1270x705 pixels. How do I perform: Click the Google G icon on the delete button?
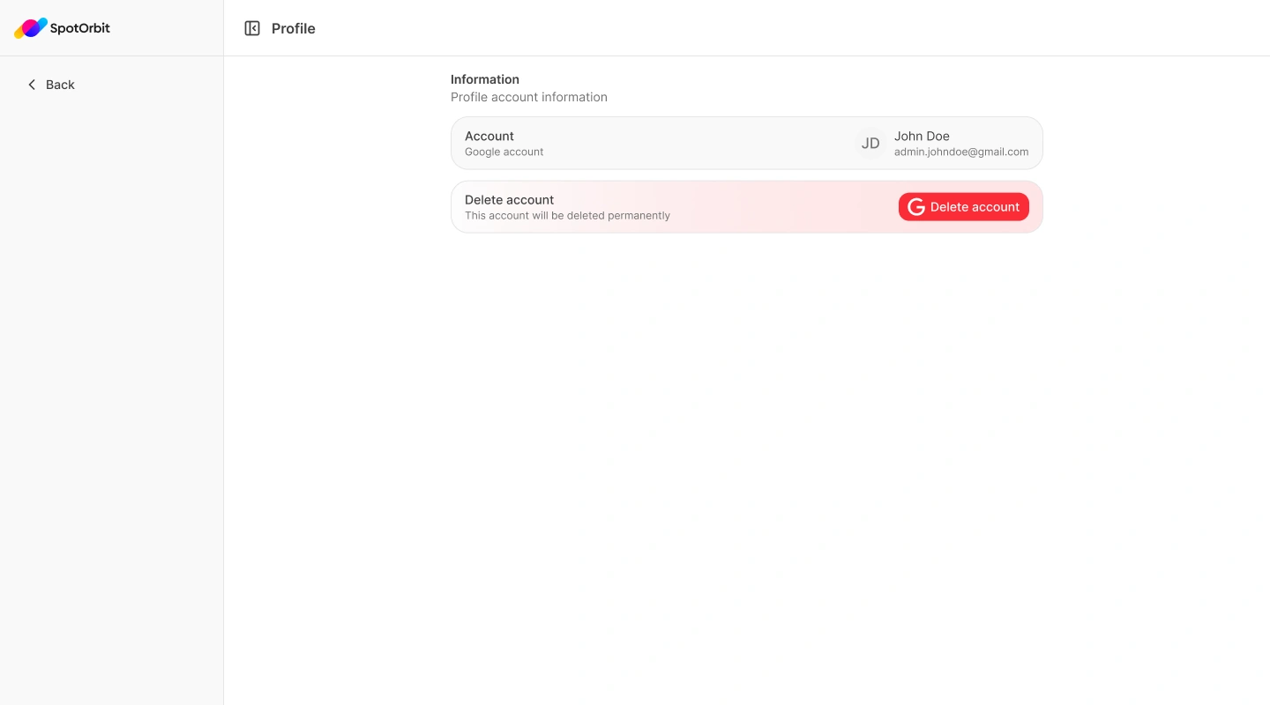916,207
